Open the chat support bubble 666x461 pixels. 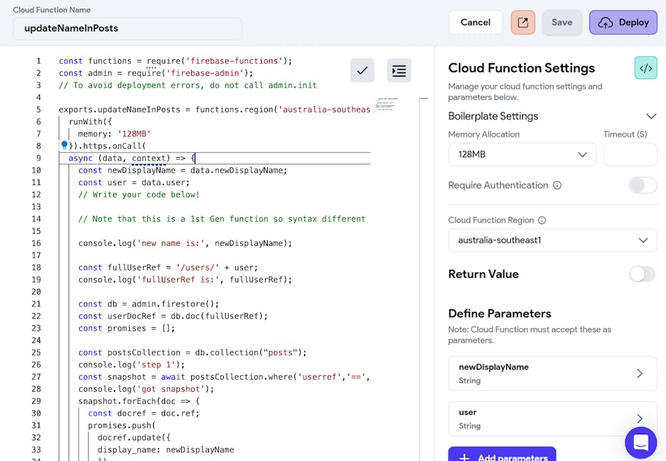pos(641,442)
